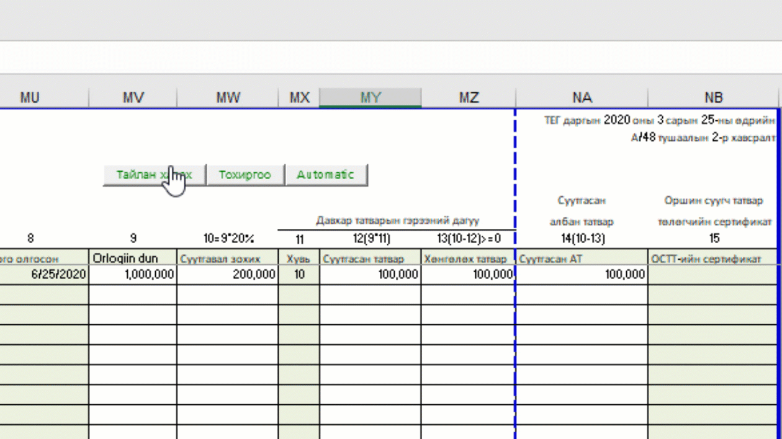The width and height of the screenshot is (782, 439).
Task: Click 100,000 under Суутгасан АТ column
Action: 582,275
